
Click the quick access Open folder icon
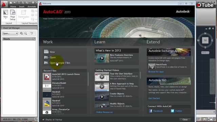15,2
